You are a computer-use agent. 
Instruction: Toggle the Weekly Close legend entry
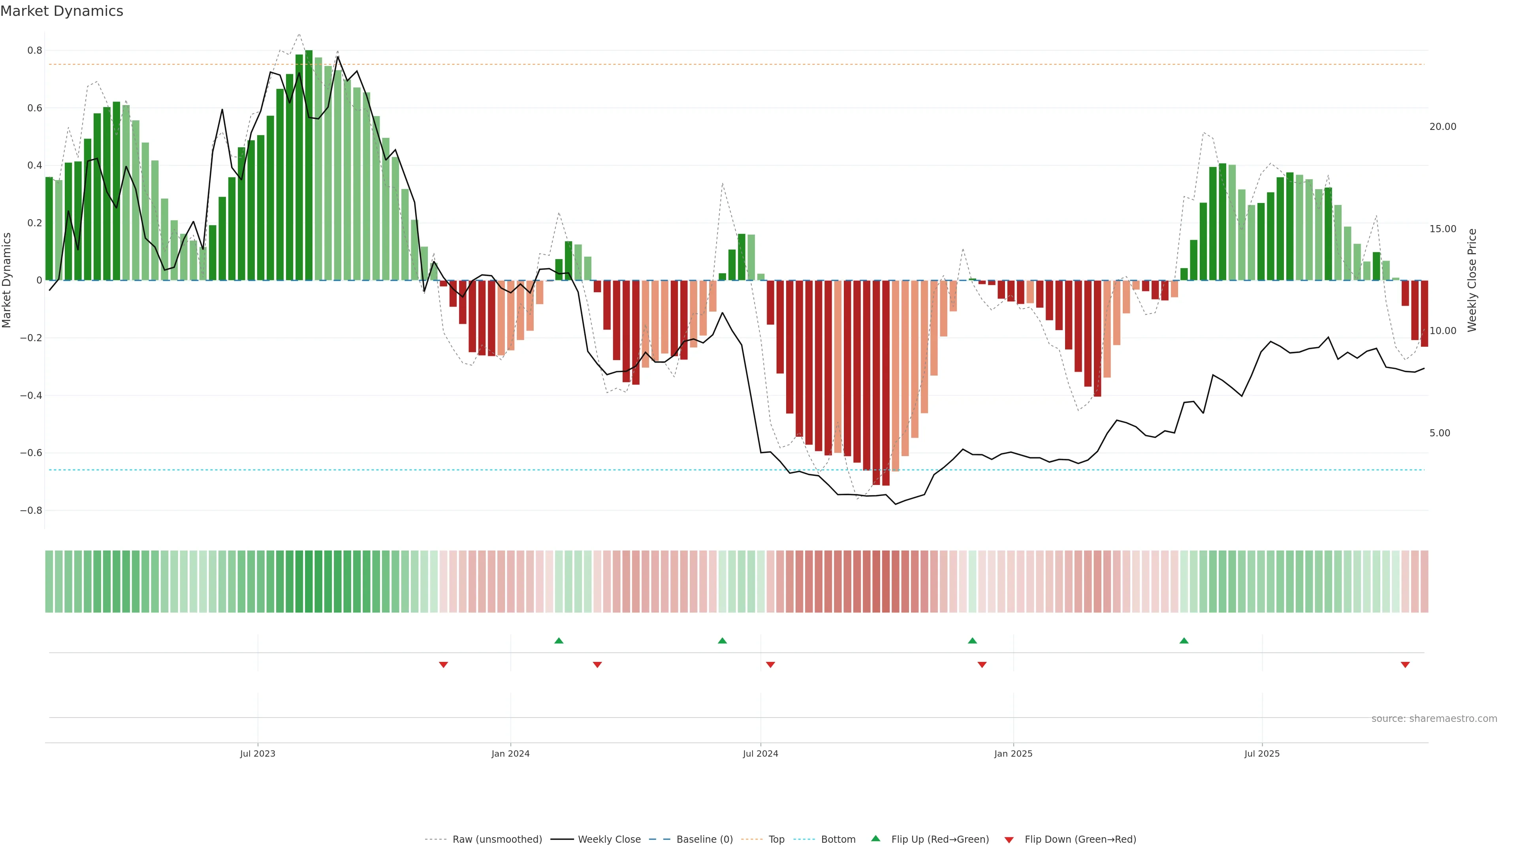(609, 840)
